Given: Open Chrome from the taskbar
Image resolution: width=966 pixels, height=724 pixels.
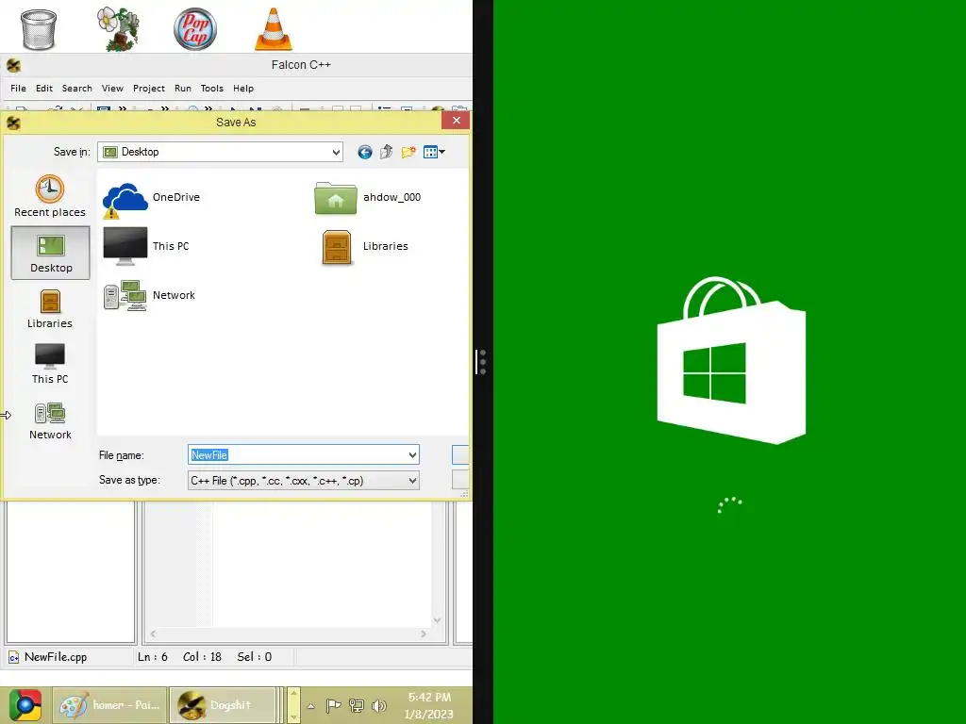Looking at the screenshot, I should click(x=25, y=705).
